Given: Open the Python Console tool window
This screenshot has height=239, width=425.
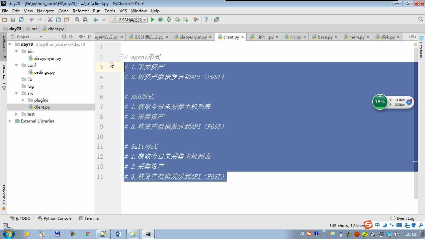Looking at the screenshot, I should pyautogui.click(x=55, y=218).
